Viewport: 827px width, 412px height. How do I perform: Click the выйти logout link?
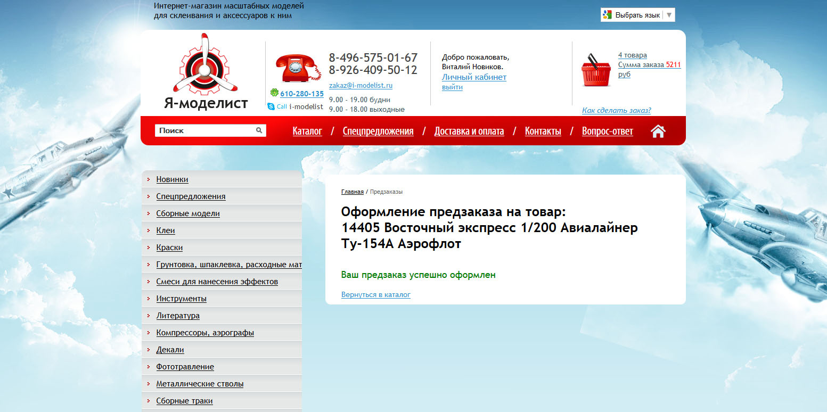tap(452, 87)
